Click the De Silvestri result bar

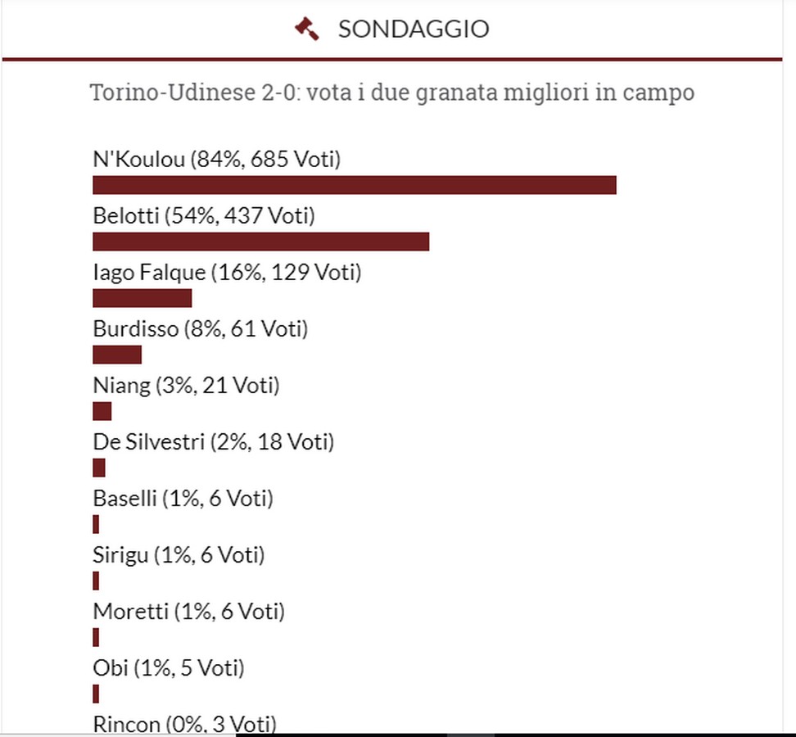[x=99, y=468]
